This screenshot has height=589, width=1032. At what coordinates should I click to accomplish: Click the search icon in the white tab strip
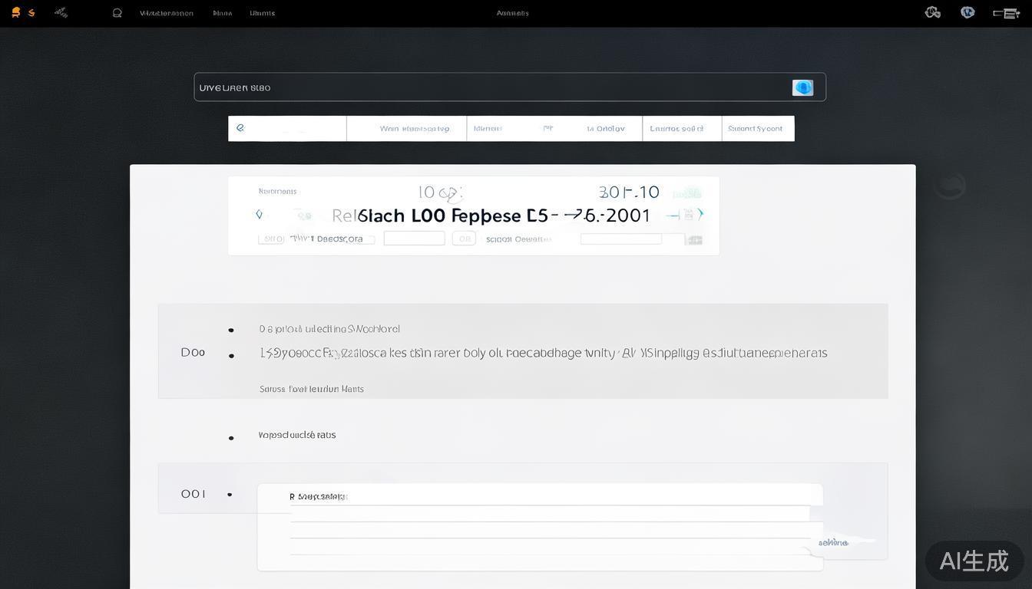[240, 128]
